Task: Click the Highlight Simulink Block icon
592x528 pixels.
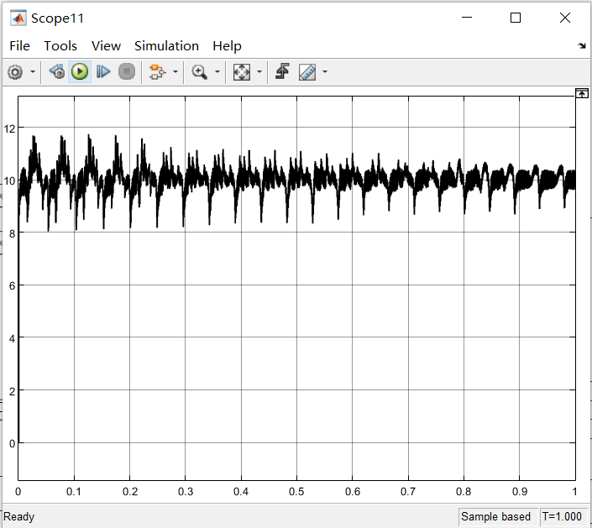Action: click(157, 71)
